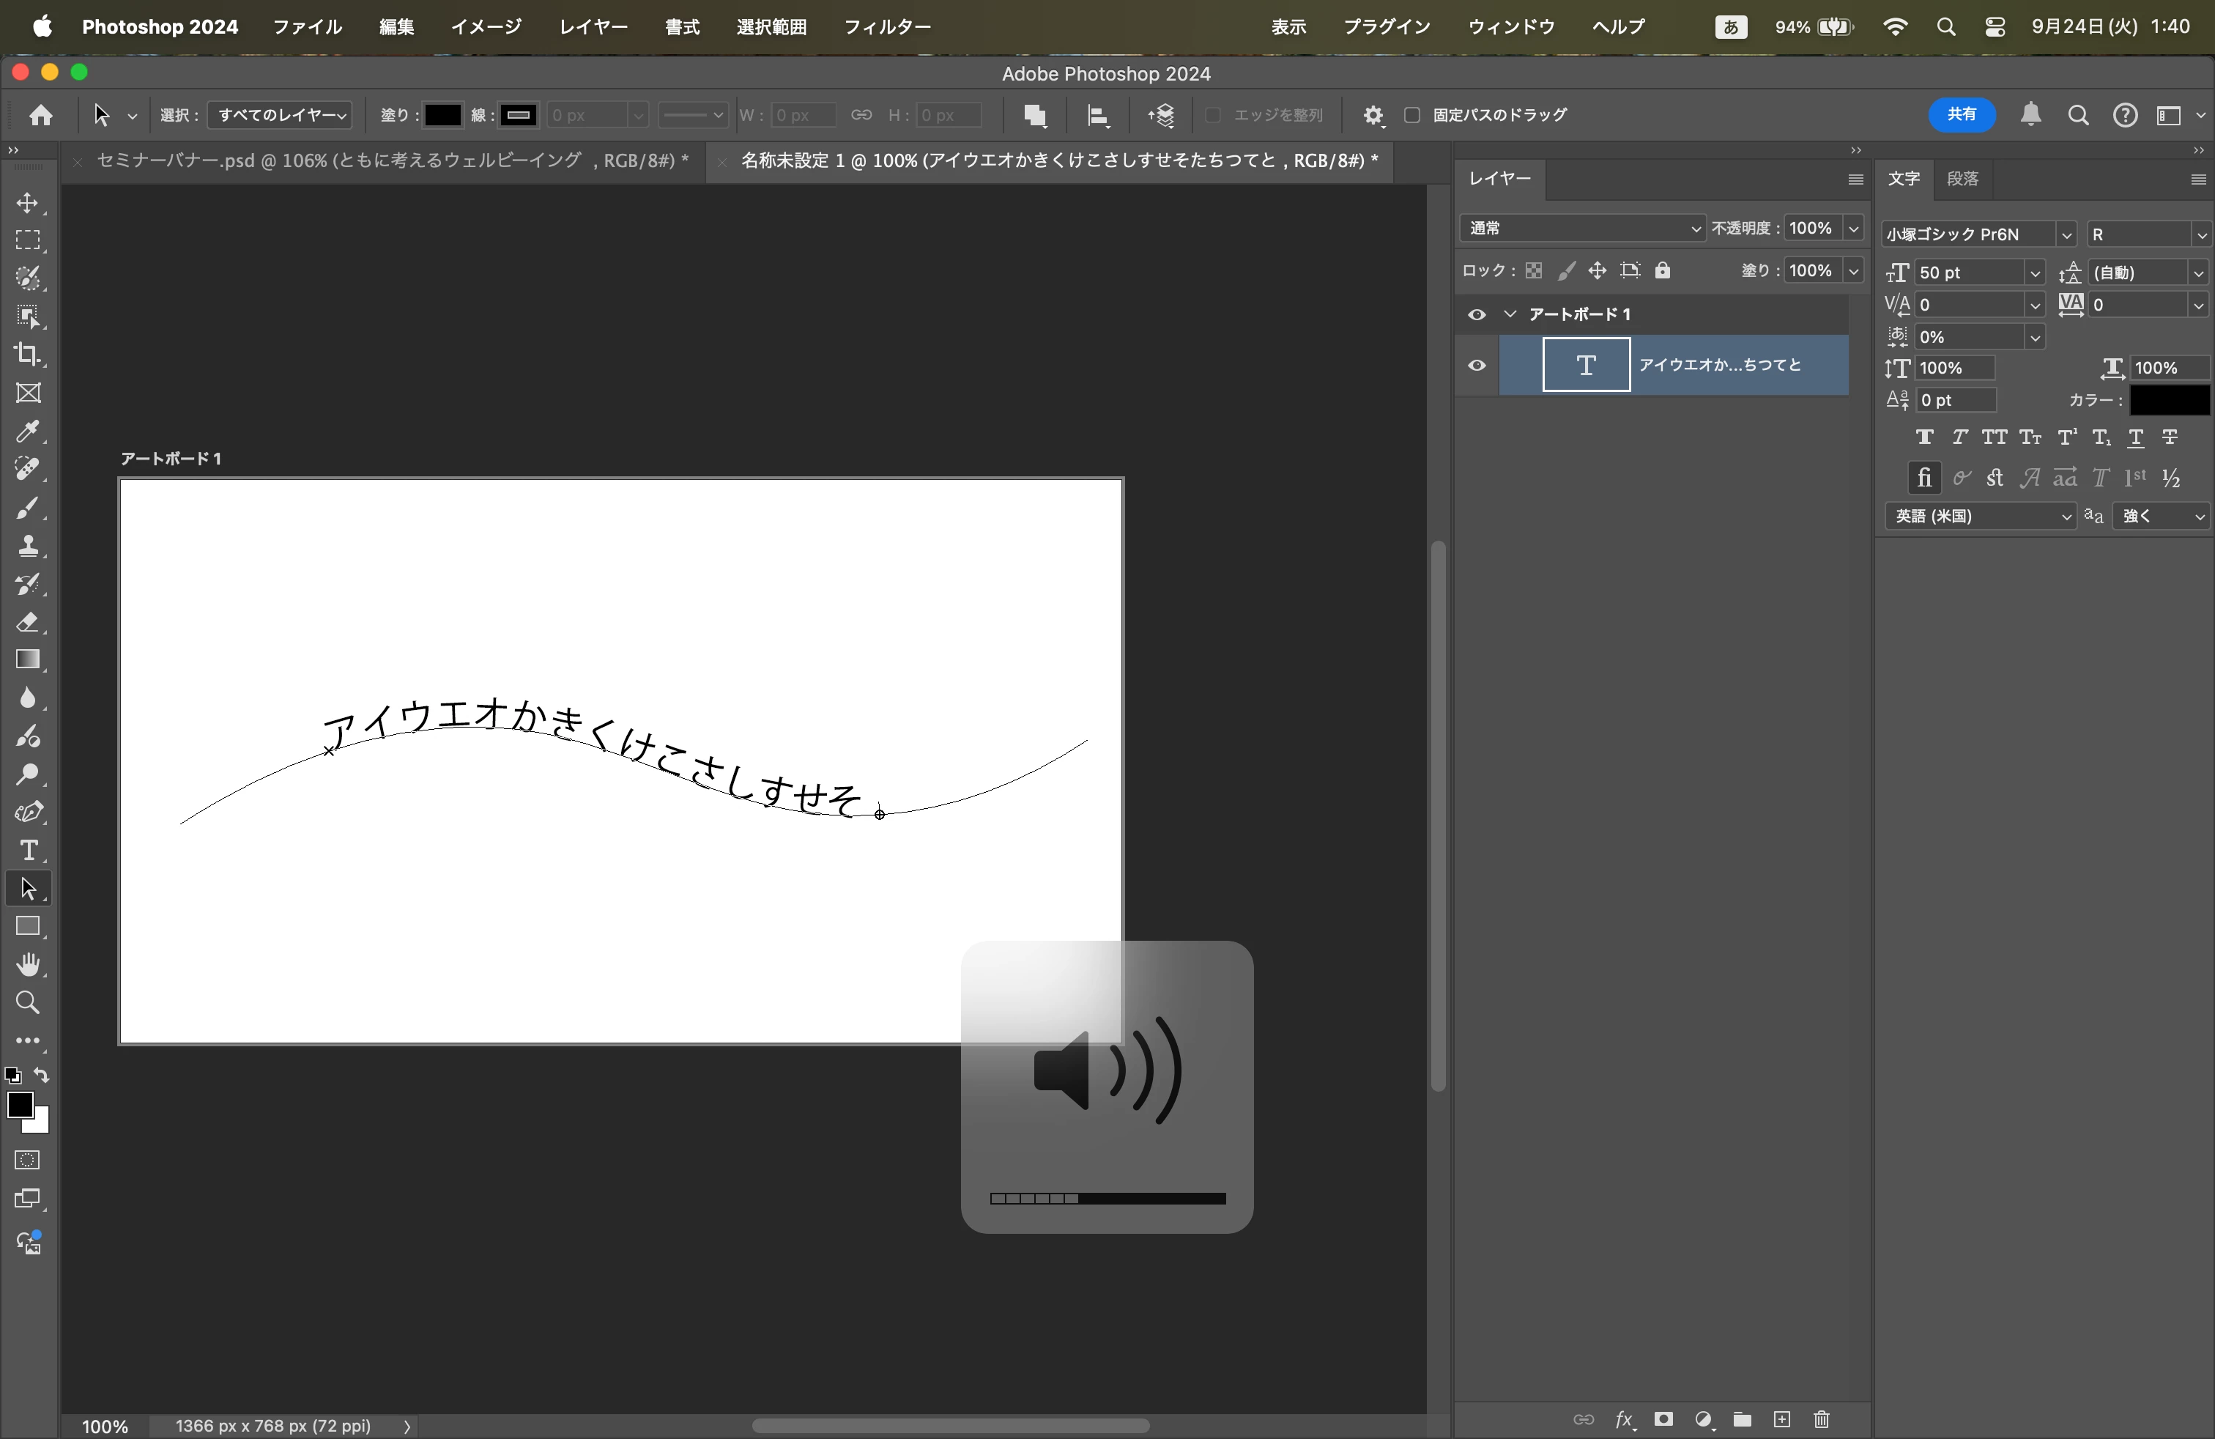Select the Crop tool

pyautogui.click(x=28, y=355)
